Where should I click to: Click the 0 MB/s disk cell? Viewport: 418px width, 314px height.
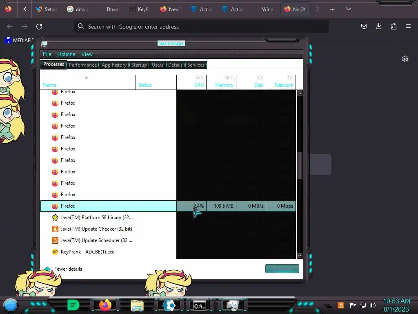[251, 206]
